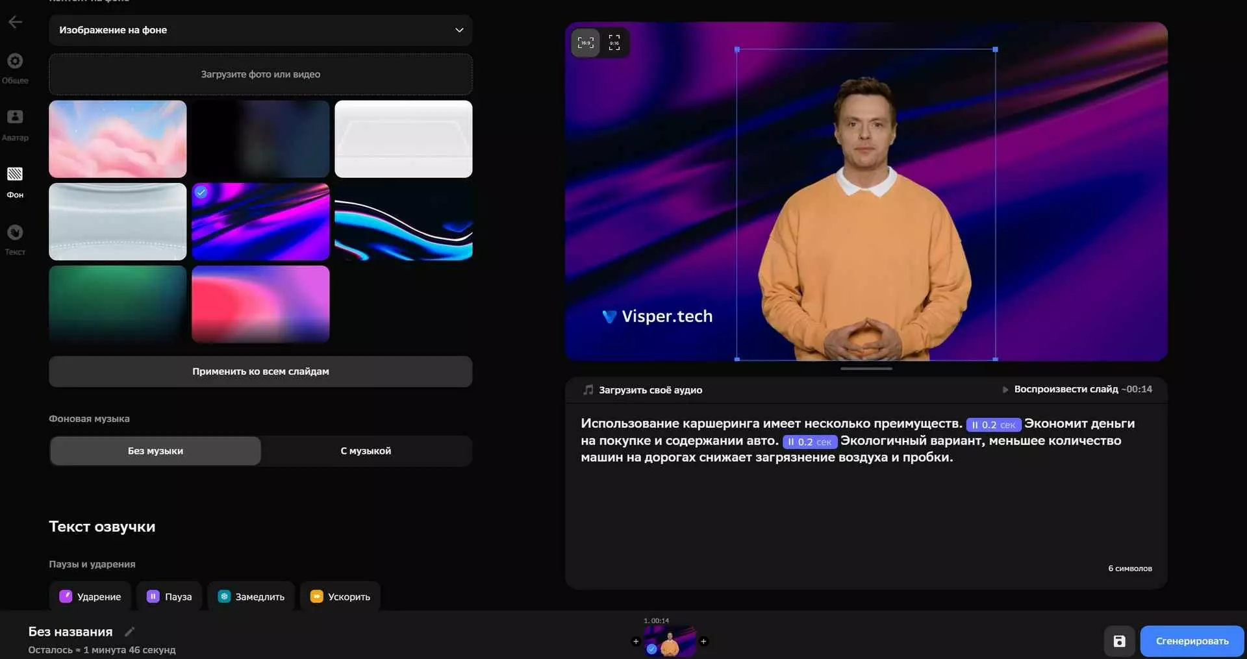
Task: Insert a pause with the Пауза button
Action: (x=170, y=597)
